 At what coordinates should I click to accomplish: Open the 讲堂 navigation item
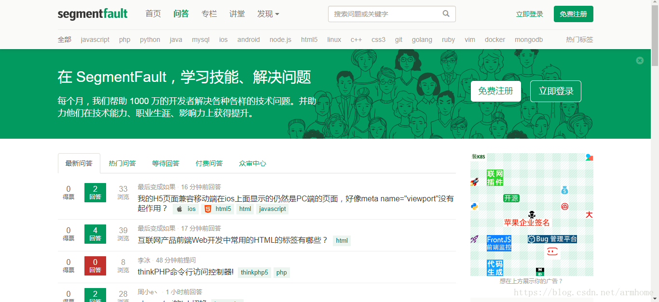click(237, 14)
